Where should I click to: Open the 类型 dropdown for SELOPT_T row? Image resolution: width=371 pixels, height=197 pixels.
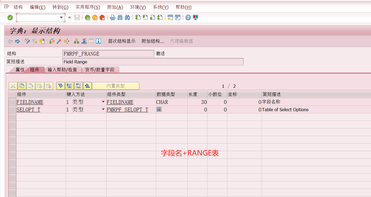(x=103, y=110)
